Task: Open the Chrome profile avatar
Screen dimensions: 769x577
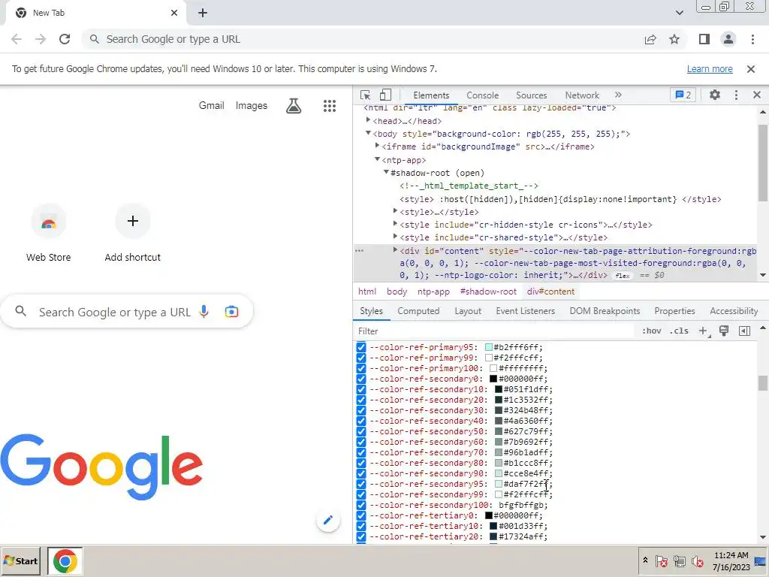Action: [x=728, y=39]
